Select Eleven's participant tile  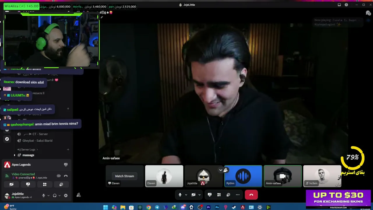[x=164, y=176]
